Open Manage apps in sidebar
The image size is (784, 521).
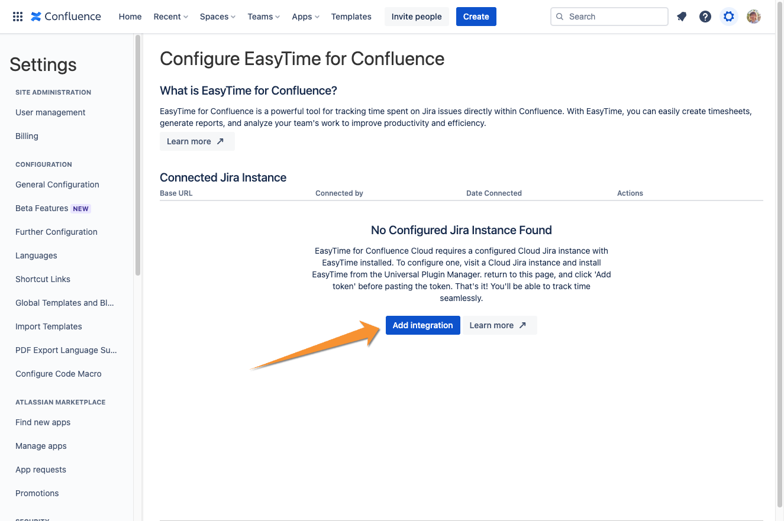pyautogui.click(x=41, y=446)
